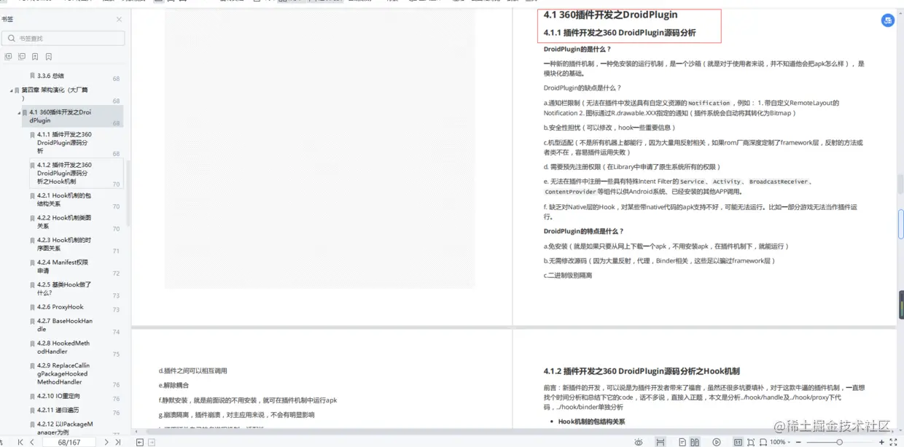Viewport: 904px width, 447px height.
Task: Go to next page arrow
Action: tap(106, 442)
